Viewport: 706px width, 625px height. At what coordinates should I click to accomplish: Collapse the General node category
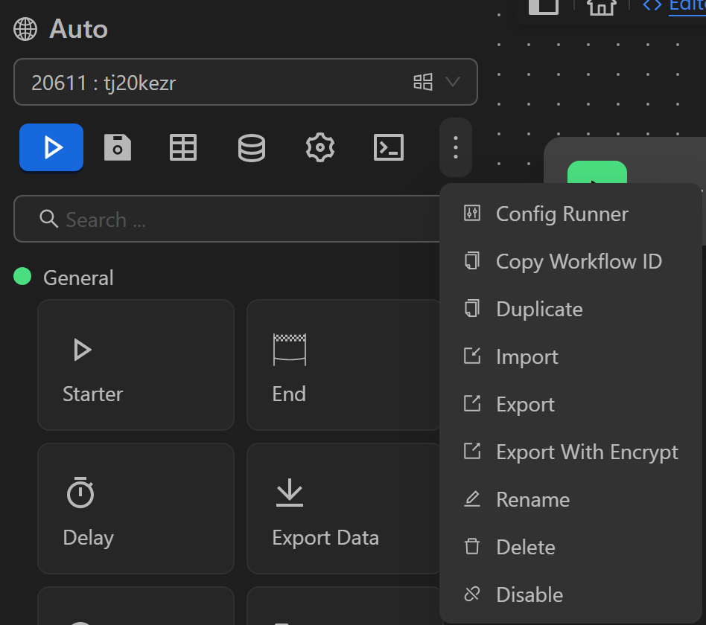coord(78,277)
